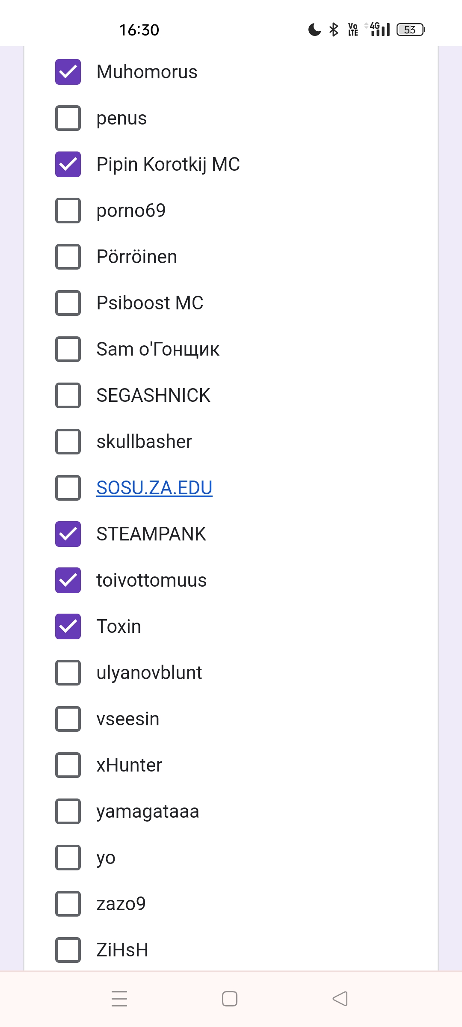Enable the skullbasher checkbox

click(x=68, y=442)
